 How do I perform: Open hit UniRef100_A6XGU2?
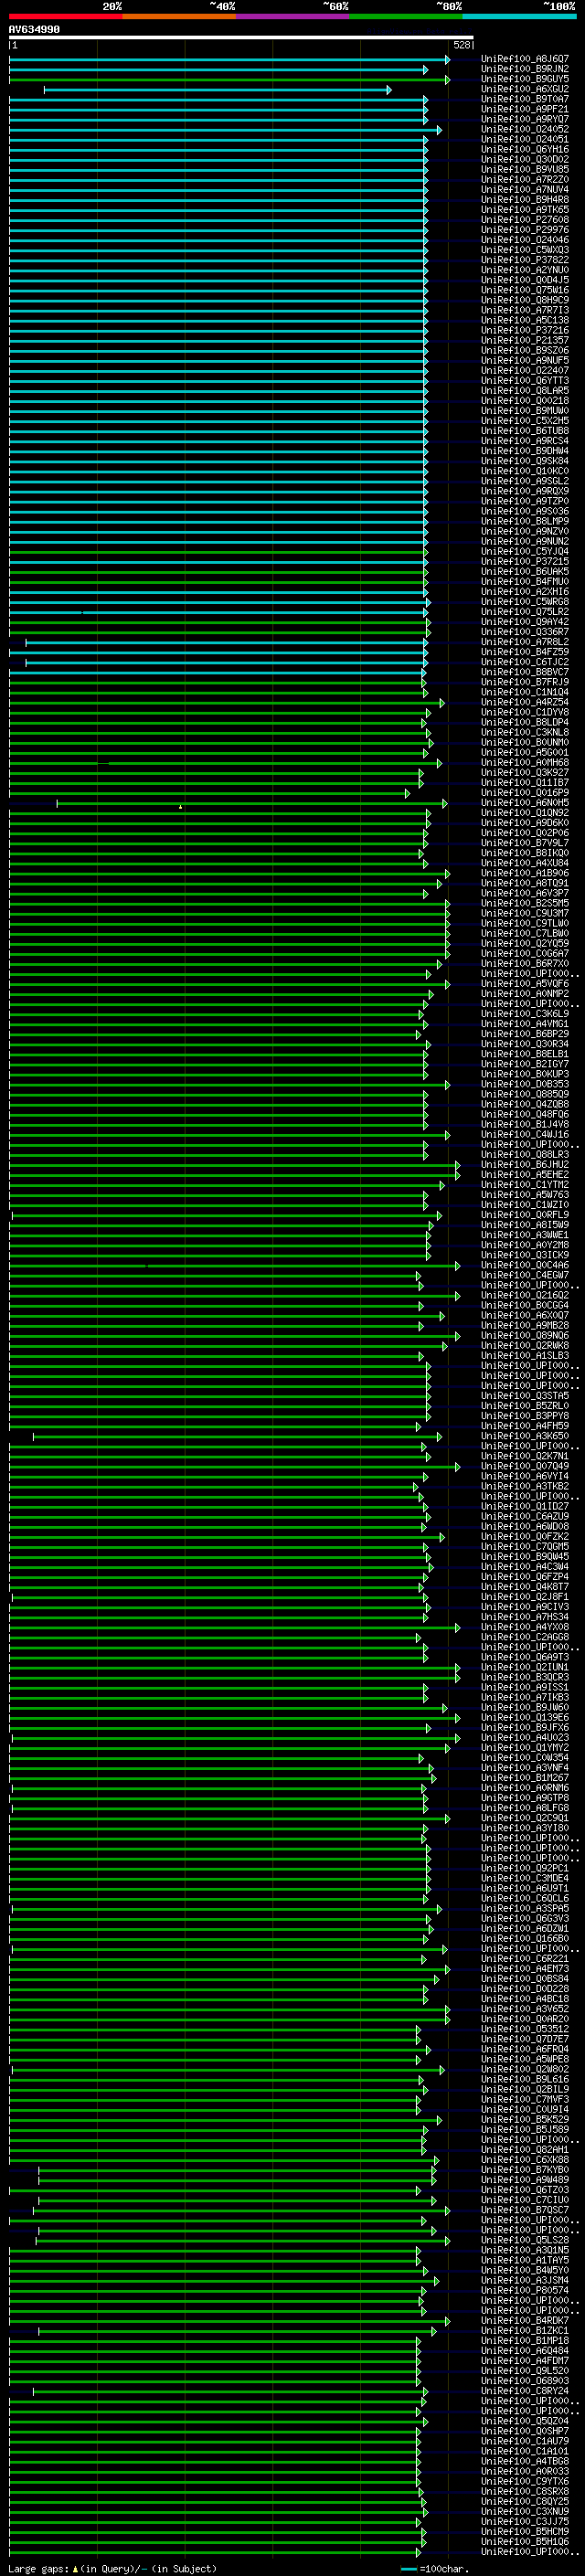click(525, 89)
